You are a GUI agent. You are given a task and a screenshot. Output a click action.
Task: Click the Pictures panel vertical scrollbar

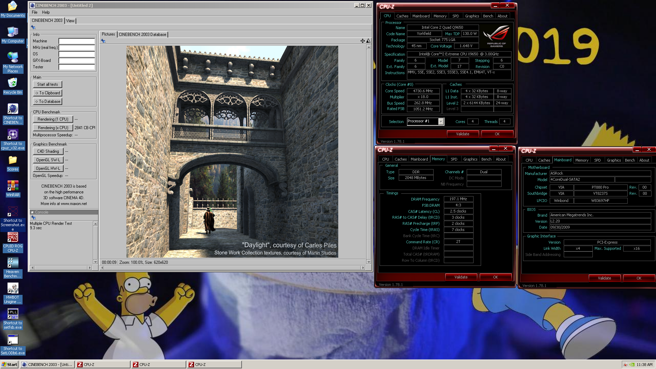369,154
